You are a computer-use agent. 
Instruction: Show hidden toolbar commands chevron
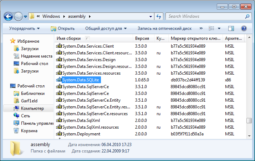point(201,28)
